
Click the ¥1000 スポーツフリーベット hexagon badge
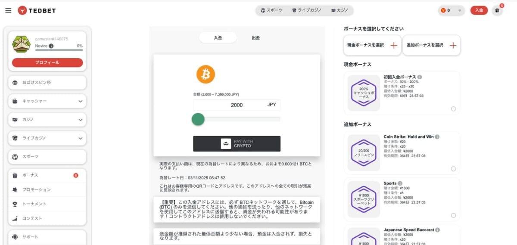(364, 199)
